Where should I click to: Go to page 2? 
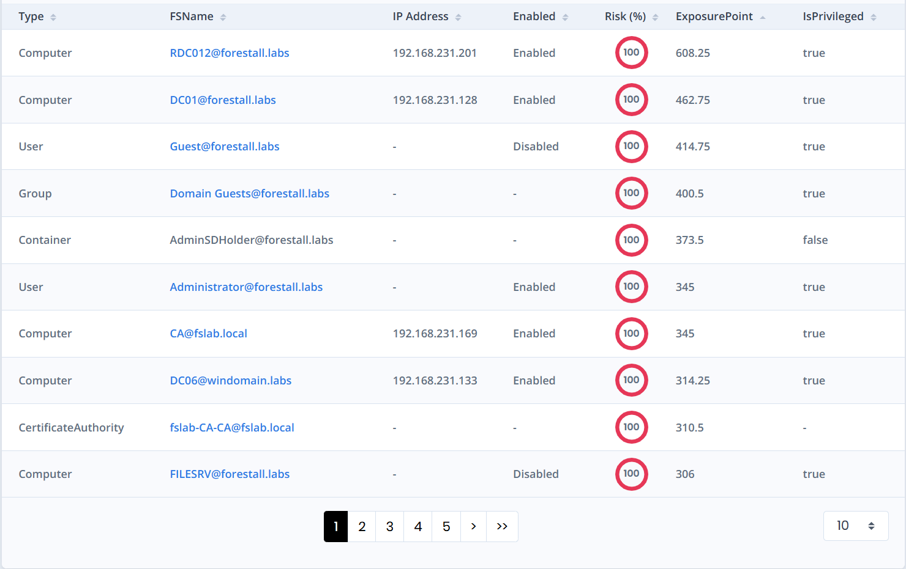tap(362, 526)
